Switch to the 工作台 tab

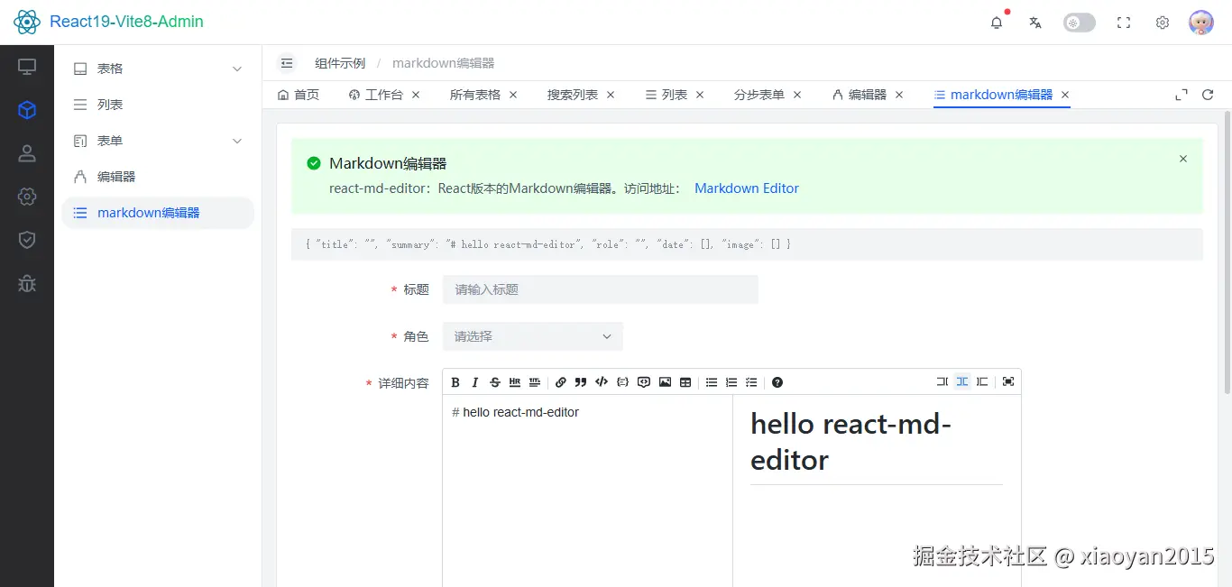[x=376, y=95]
